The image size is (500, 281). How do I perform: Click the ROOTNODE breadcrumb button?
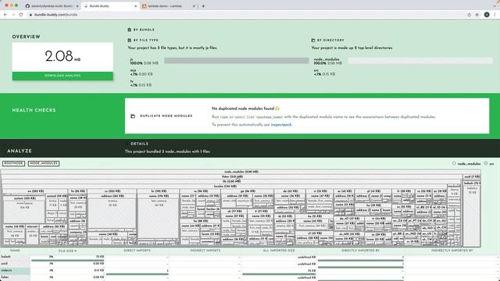click(x=14, y=163)
